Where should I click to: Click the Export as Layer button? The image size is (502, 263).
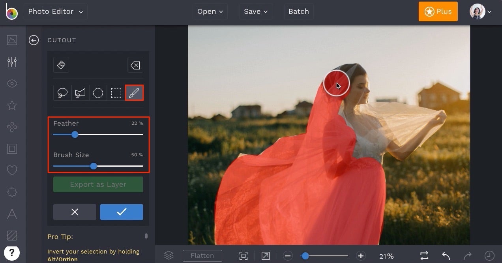pyautogui.click(x=98, y=184)
